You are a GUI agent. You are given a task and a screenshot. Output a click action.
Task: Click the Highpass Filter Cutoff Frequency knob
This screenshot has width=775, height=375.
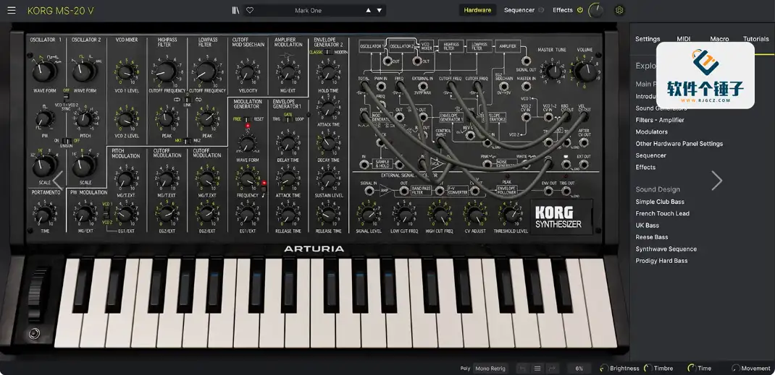pos(166,72)
